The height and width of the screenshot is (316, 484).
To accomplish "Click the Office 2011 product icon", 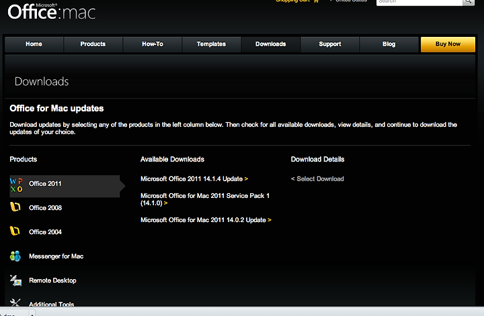I will pos(16,185).
